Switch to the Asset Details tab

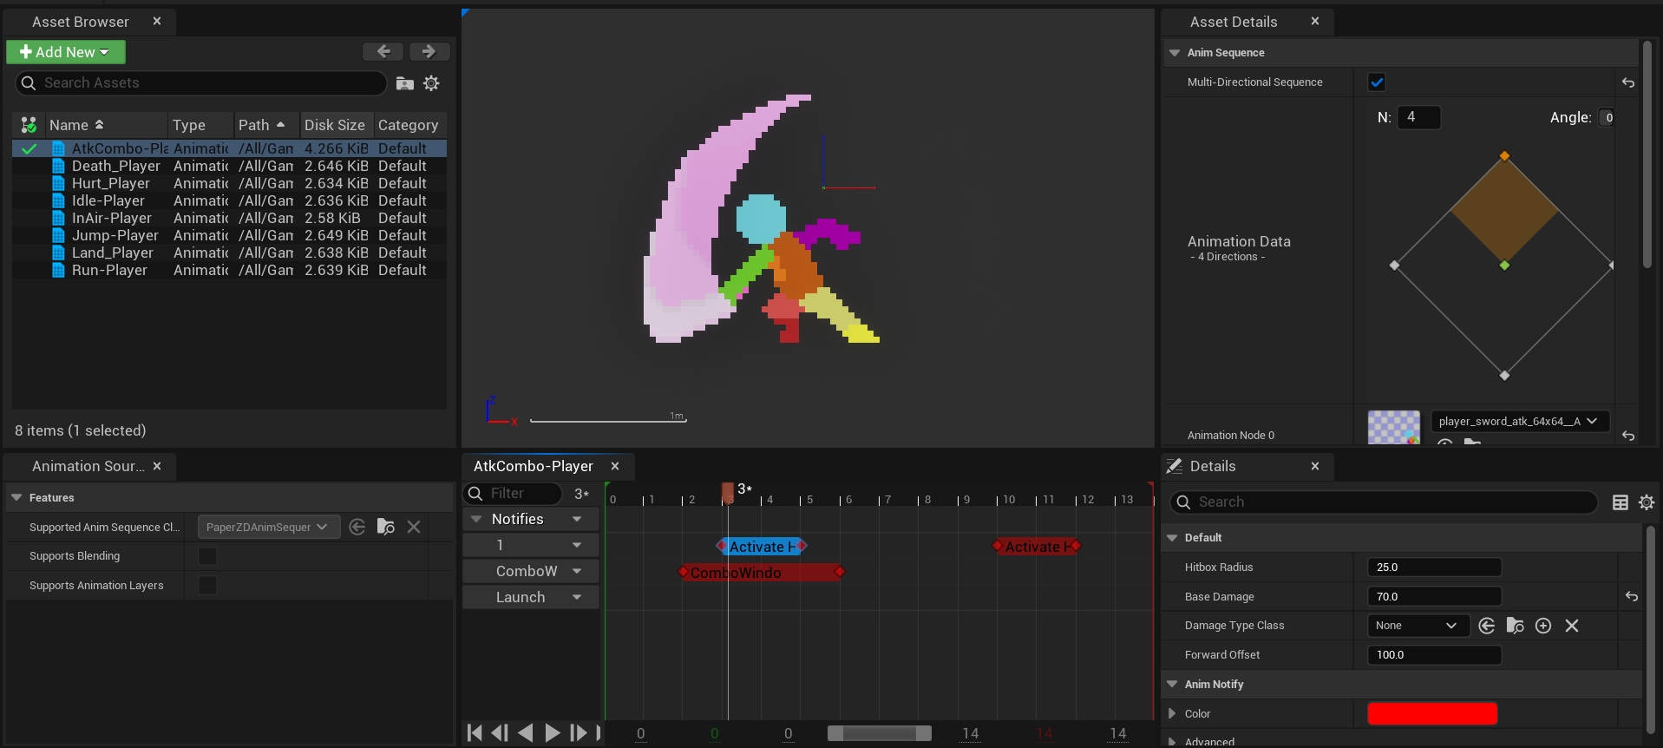click(1233, 22)
